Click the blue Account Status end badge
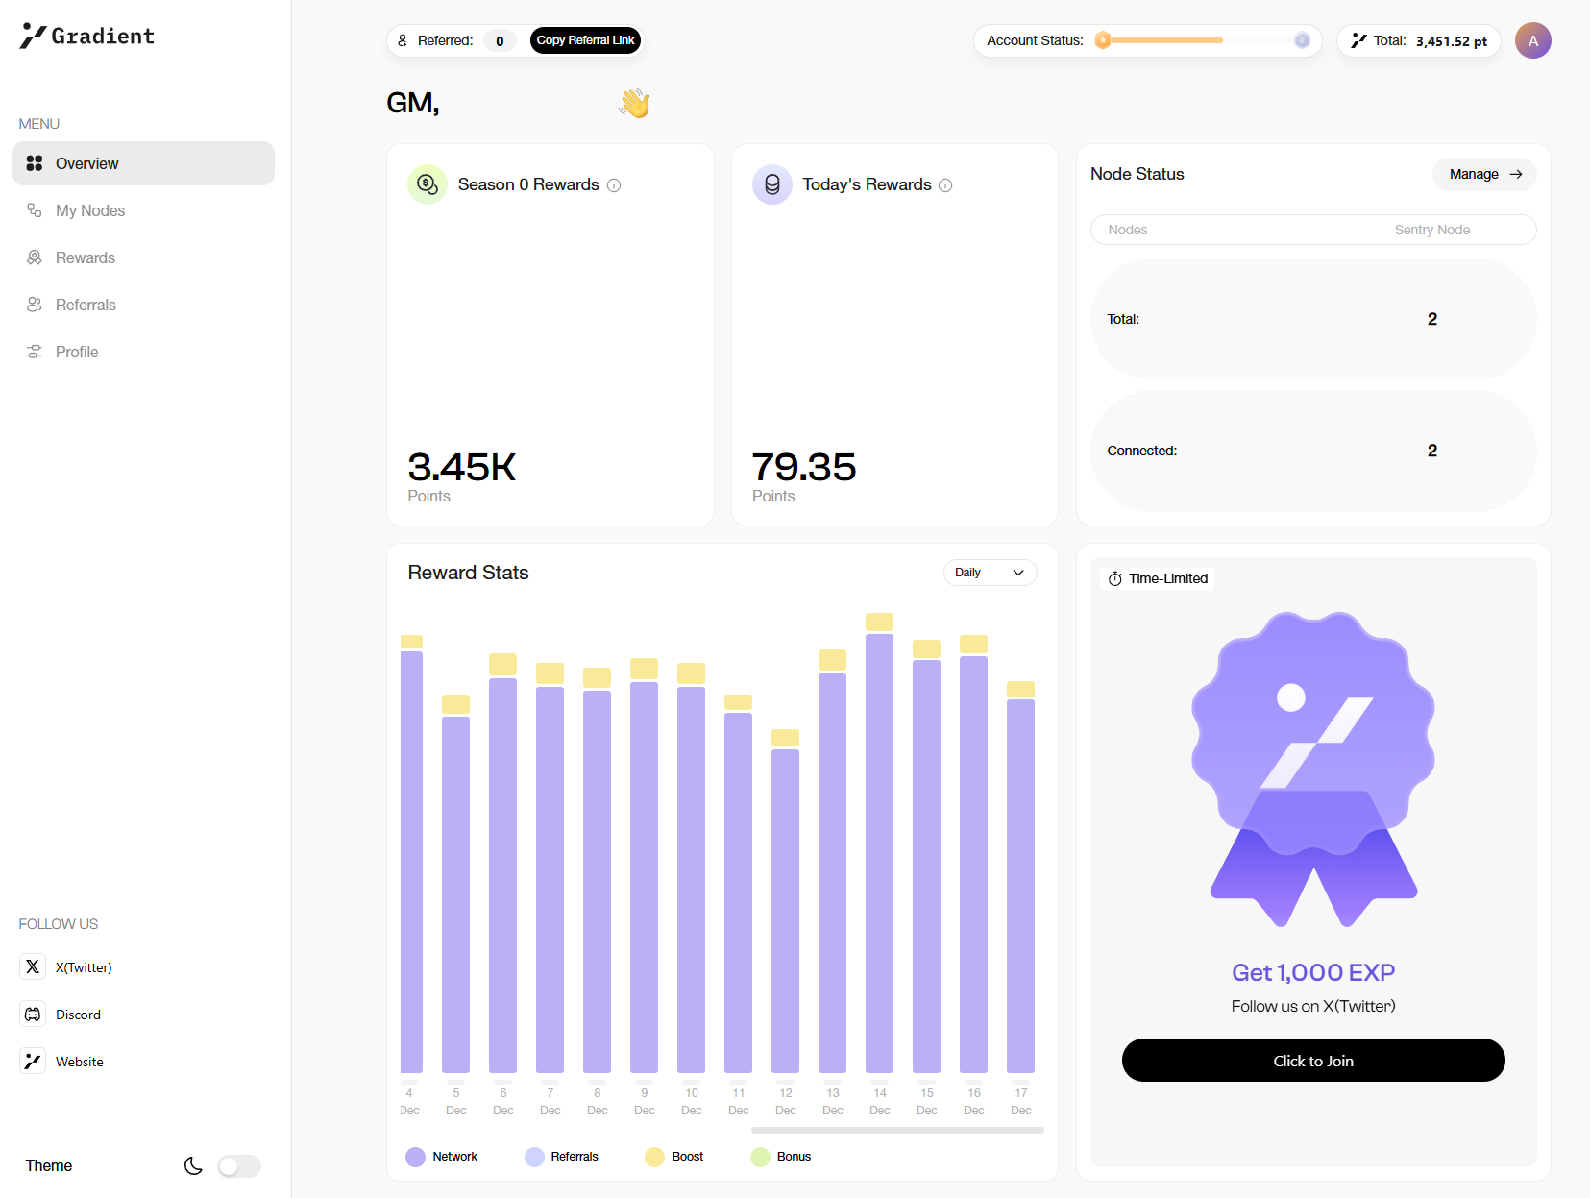 1302,40
